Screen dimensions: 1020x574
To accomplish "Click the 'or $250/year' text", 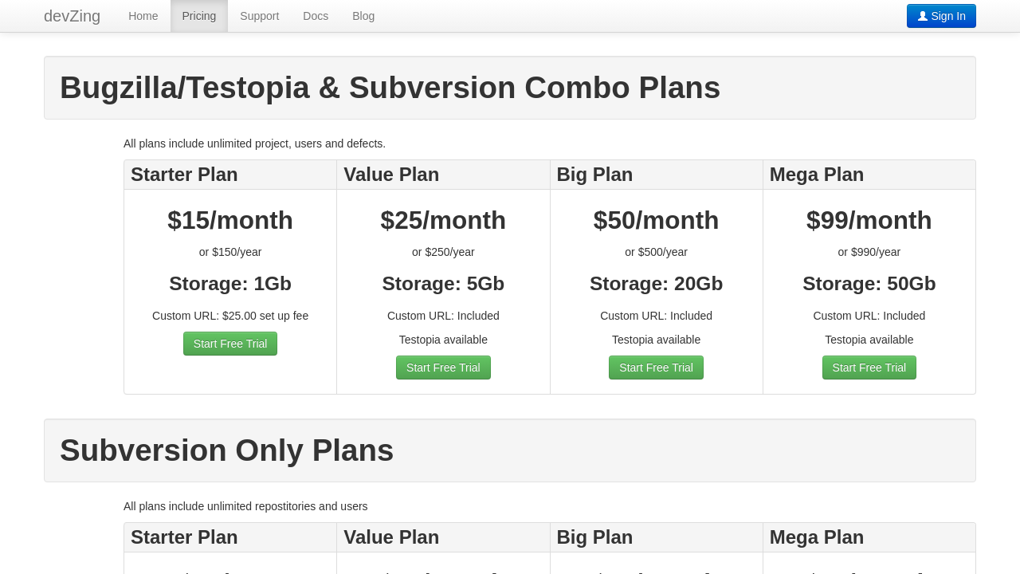I will pyautogui.click(x=443, y=252).
